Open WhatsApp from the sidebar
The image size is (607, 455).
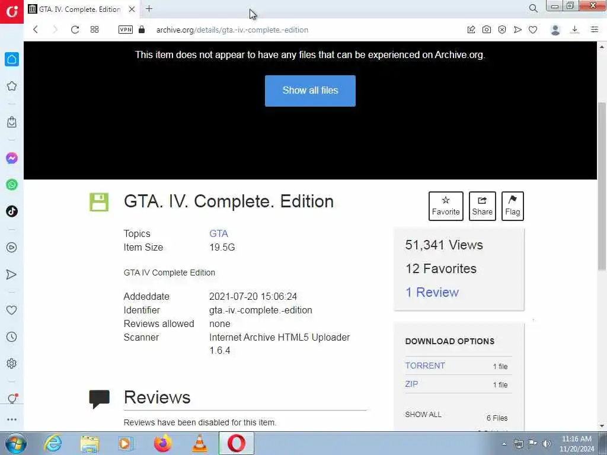pyautogui.click(x=12, y=185)
